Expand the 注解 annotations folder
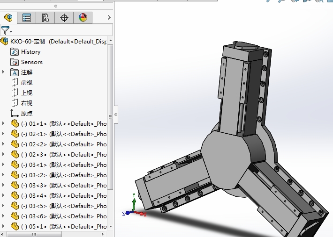The width and height of the screenshot is (333, 237). [x=3, y=72]
